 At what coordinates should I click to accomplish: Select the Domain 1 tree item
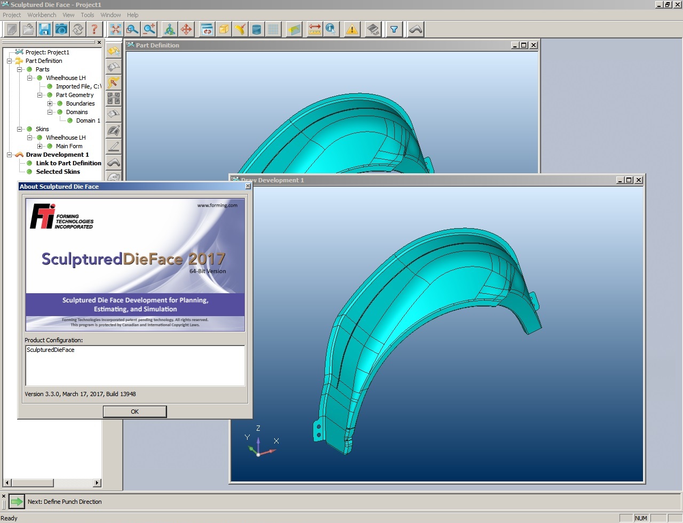88,120
